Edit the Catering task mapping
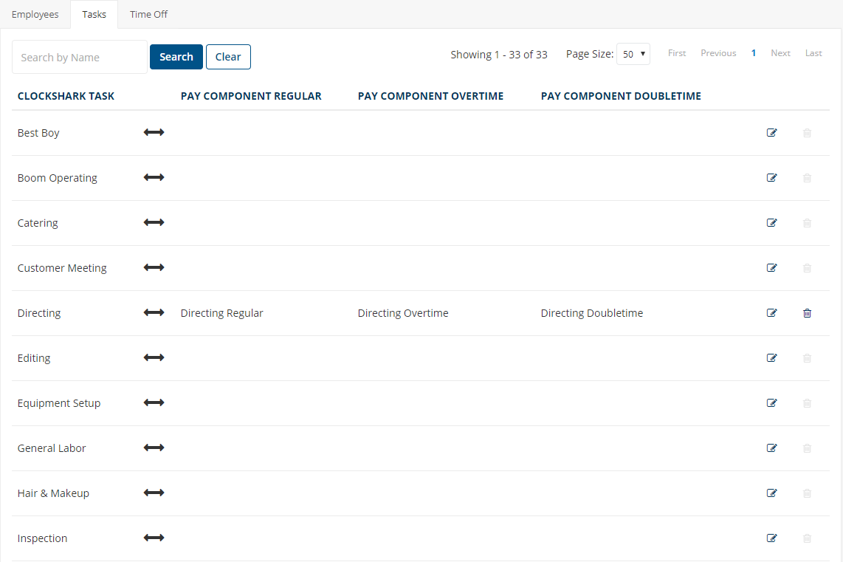Viewport: 843px width, 562px height. tap(771, 222)
